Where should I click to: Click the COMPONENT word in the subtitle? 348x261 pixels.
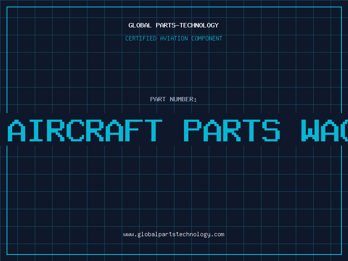click(x=207, y=38)
